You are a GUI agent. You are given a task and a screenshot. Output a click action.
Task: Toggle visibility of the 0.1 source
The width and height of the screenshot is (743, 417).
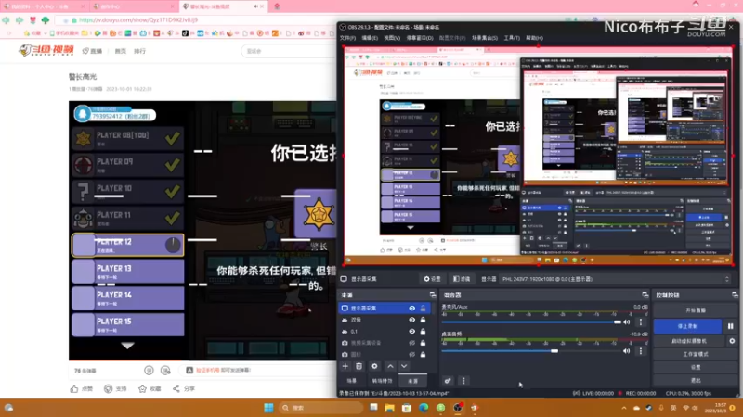(x=411, y=332)
